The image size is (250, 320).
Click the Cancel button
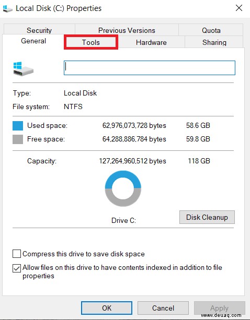point(163,308)
